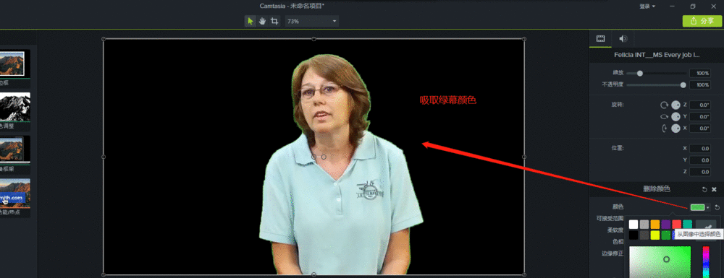The width and height of the screenshot is (724, 278).
Task: Adjust the 不透明度 opacity slider handle
Action: pyautogui.click(x=683, y=84)
